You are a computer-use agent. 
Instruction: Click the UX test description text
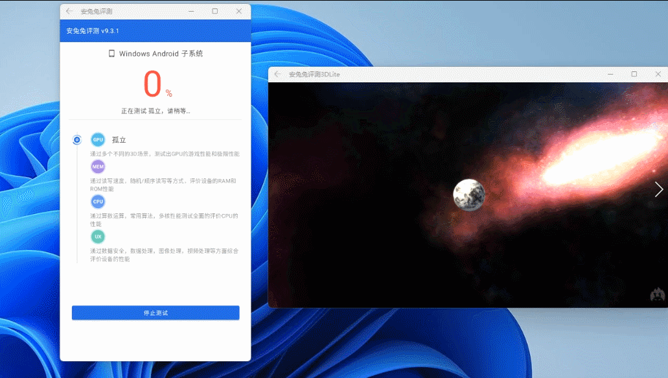pos(164,254)
